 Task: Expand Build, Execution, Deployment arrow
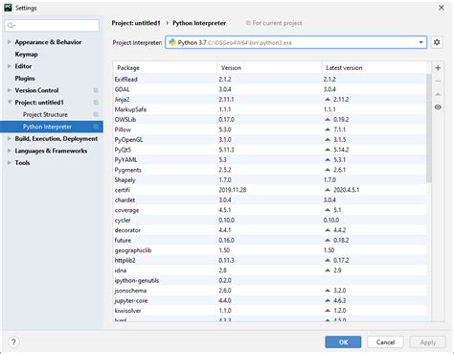click(10, 138)
